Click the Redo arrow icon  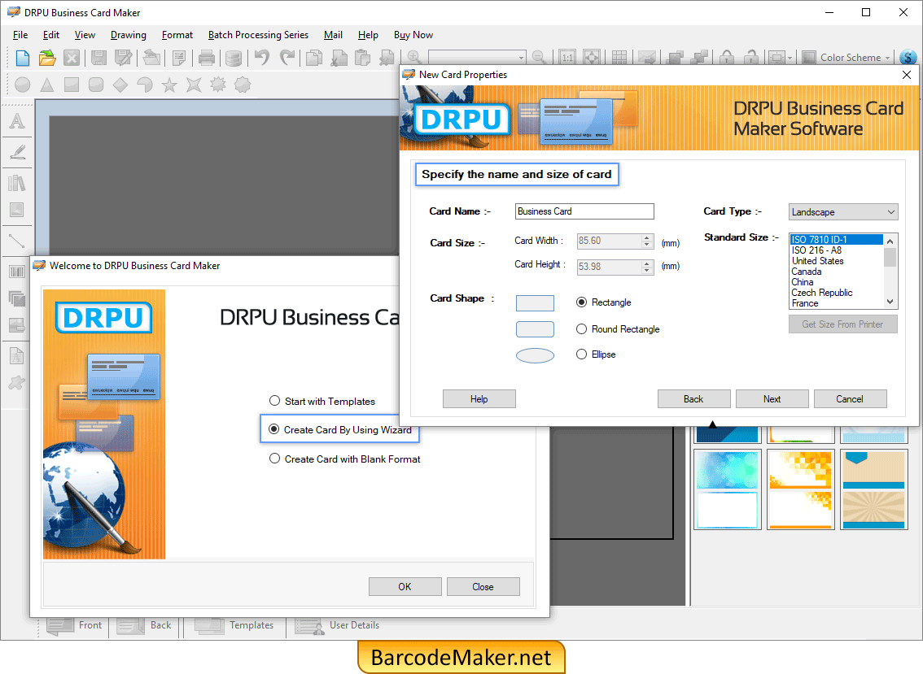tap(287, 58)
